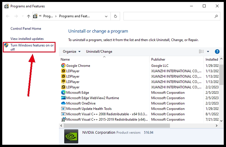The height and width of the screenshot is (147, 226).
Task: Open the blue Help icon
Action: coord(217,52)
